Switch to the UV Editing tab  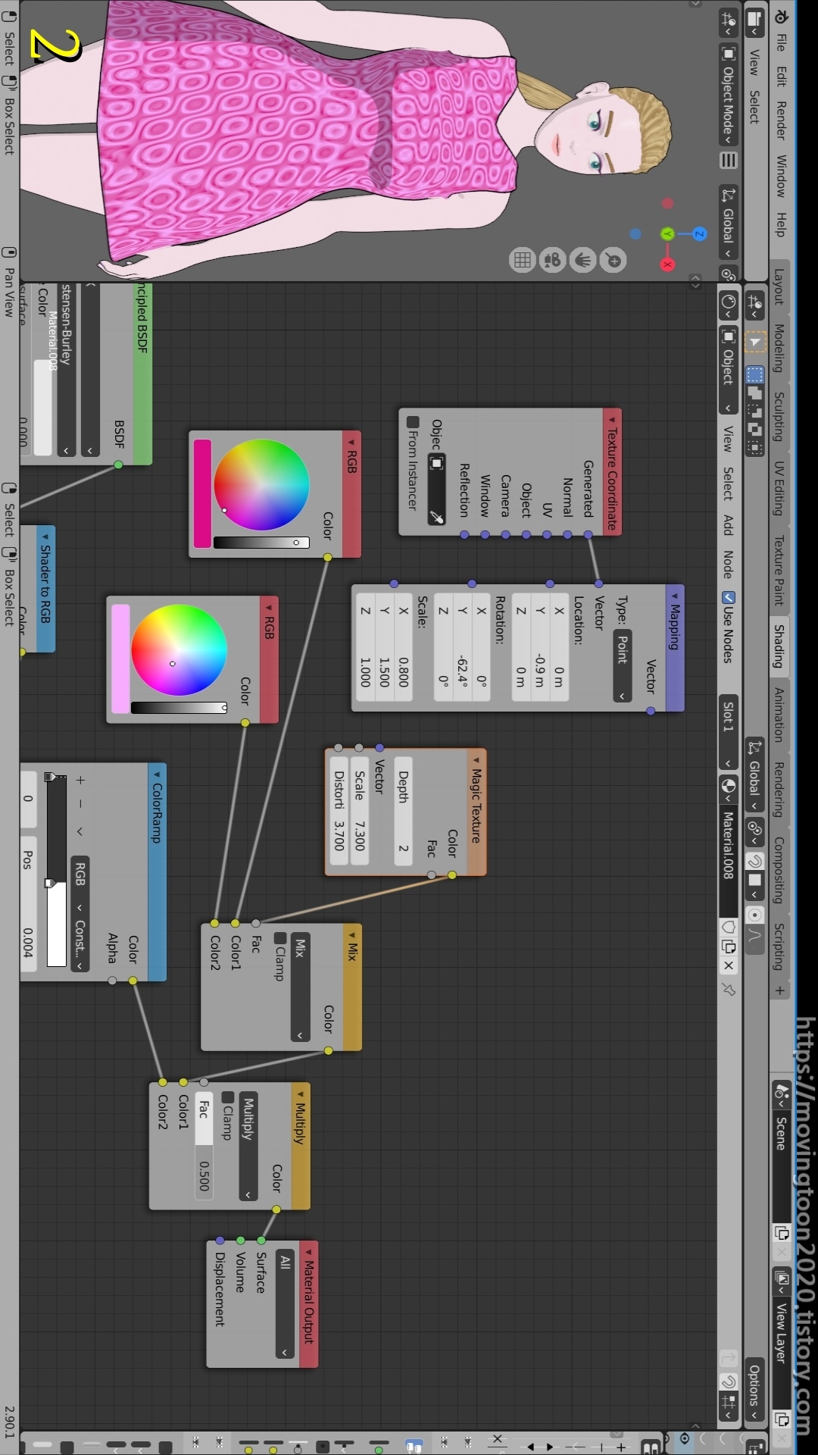pos(779,489)
